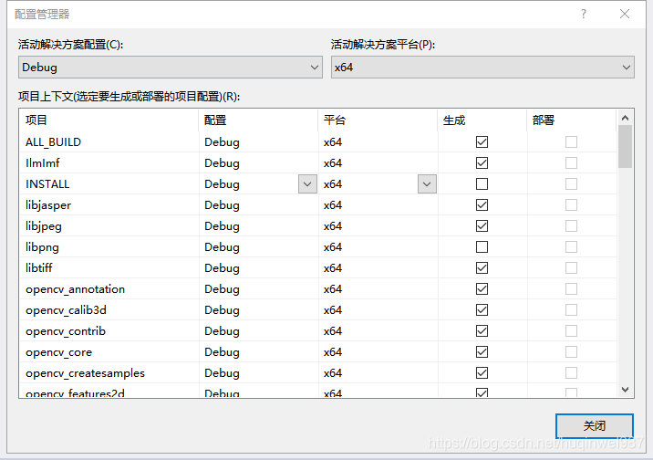The height and width of the screenshot is (460, 653).
Task: Uncheck the ALL_BUILD build checkbox
Action: 482,142
